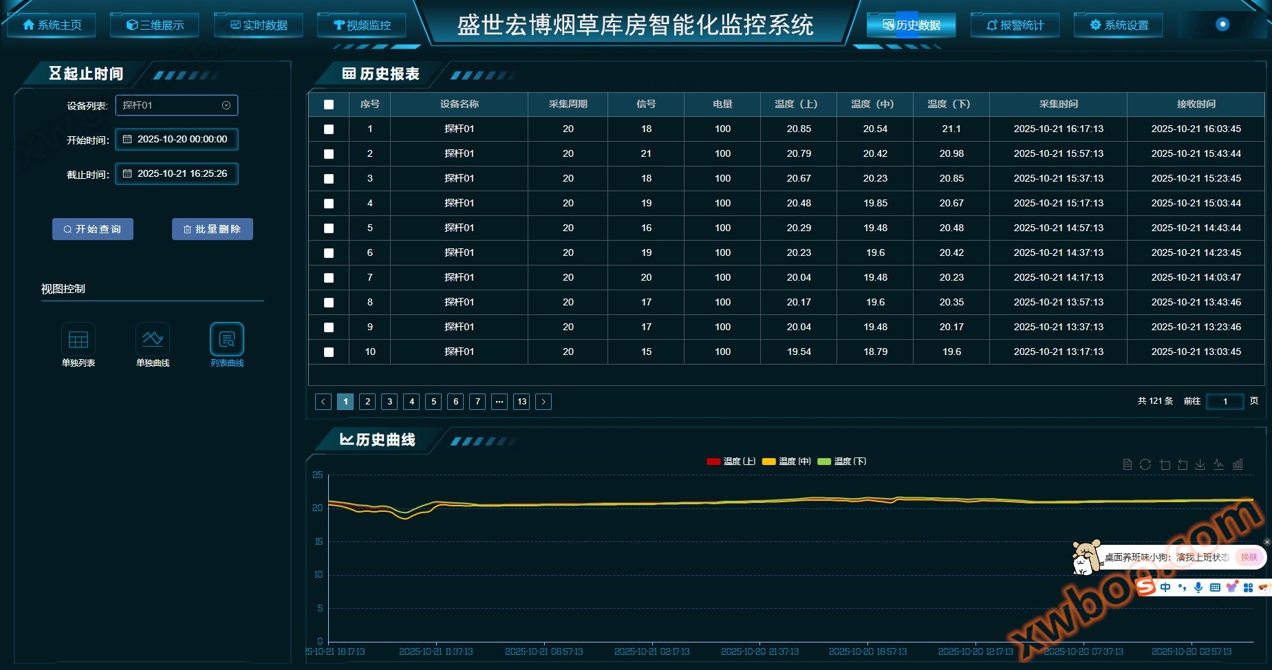Screen dimensions: 1272x670
Task: Switch the chart to line mode
Action: (1218, 464)
